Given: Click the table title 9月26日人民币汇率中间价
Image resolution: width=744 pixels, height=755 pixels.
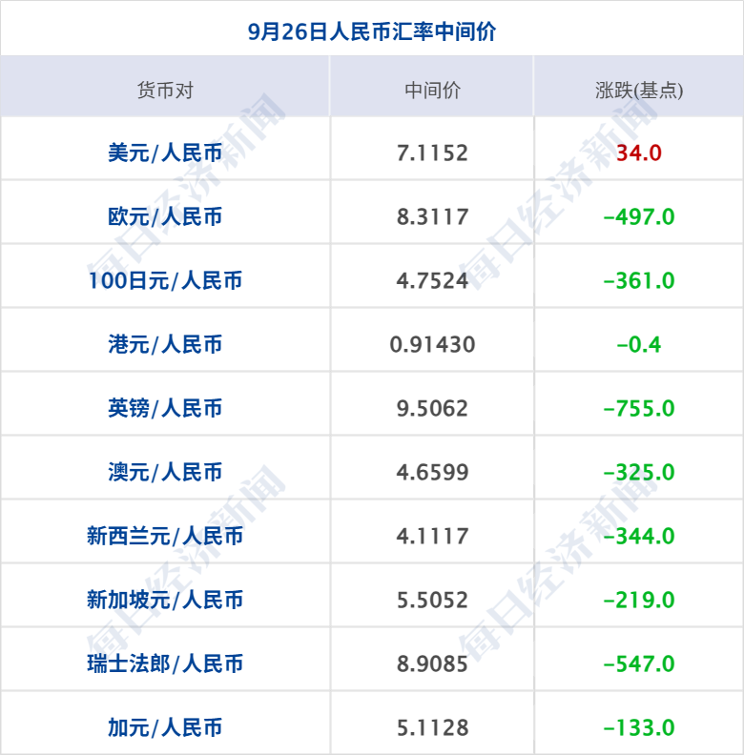Looking at the screenshot, I should 371,31.
